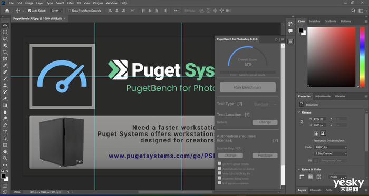Screen dimensions: 369x196
Task: Expand PugetBench panel double-arrow
Action: [276, 39]
